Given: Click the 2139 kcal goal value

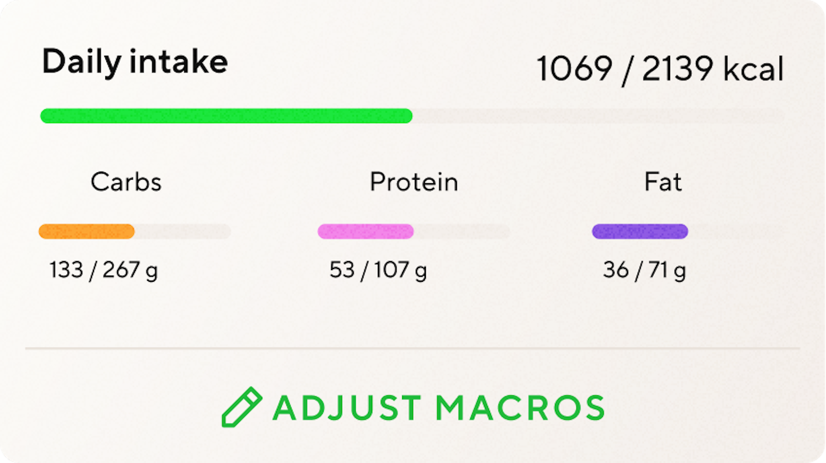Looking at the screenshot, I should click(712, 69).
